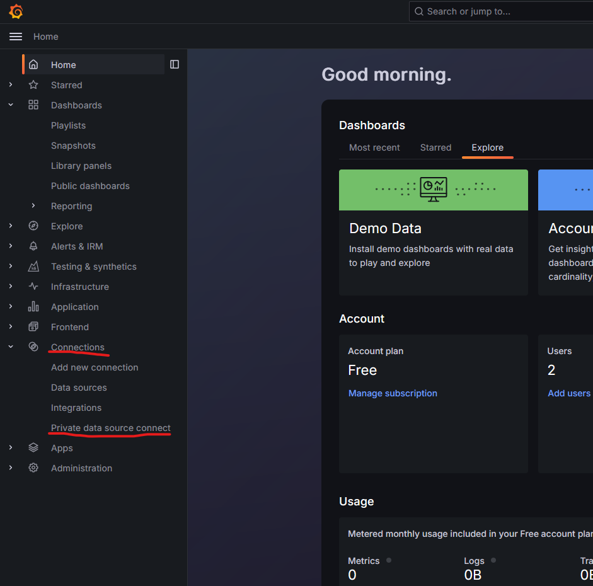The height and width of the screenshot is (586, 593).
Task: Expand the Alerts & IRM chevron
Action: click(11, 246)
